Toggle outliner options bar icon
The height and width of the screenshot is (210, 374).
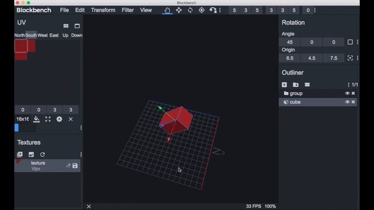click(x=307, y=85)
